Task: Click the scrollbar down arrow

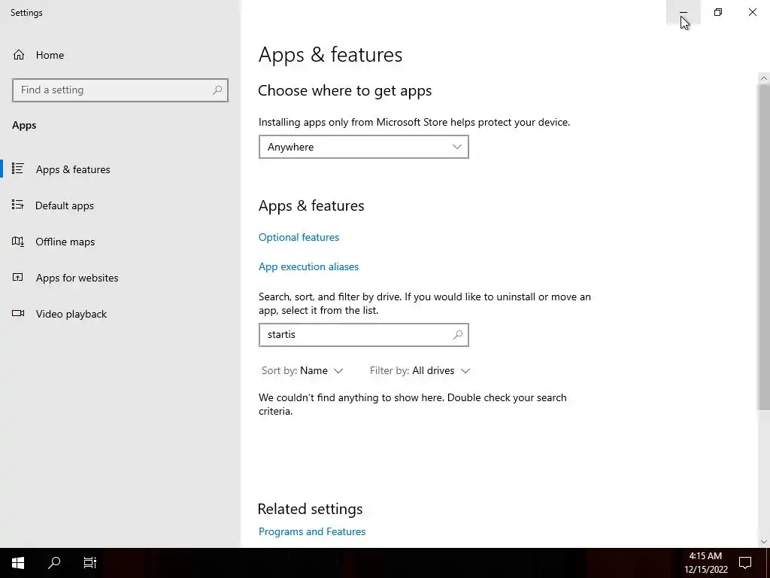Action: click(764, 542)
